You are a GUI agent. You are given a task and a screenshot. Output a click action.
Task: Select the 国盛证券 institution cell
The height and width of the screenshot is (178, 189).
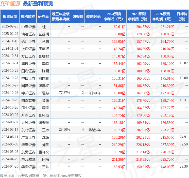[x=28, y=86]
